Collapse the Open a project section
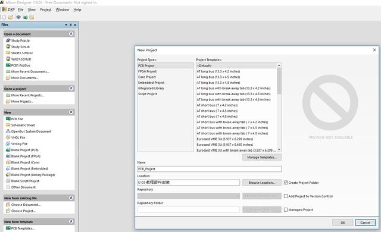 [71, 88]
